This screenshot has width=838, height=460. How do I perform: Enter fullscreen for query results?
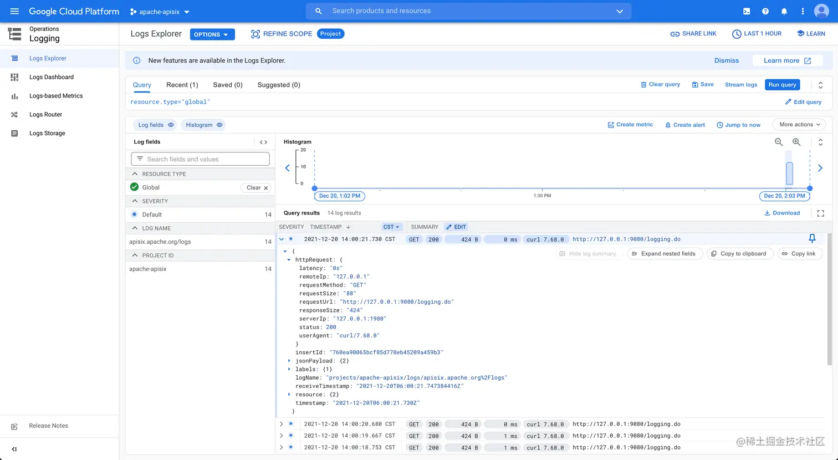(x=821, y=213)
